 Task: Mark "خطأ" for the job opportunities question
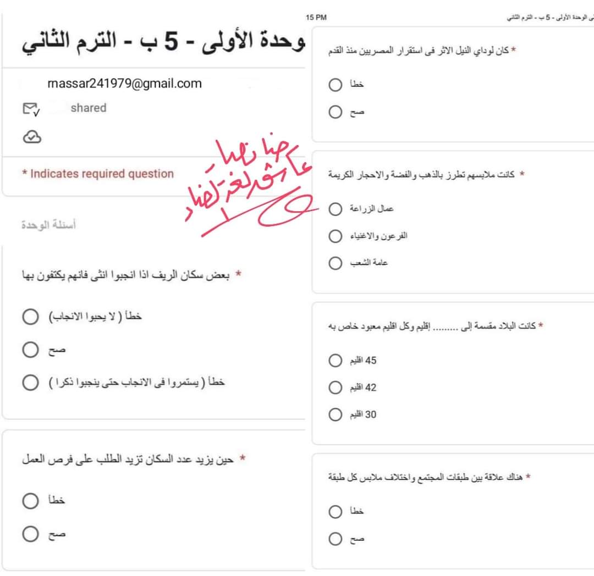click(x=31, y=501)
